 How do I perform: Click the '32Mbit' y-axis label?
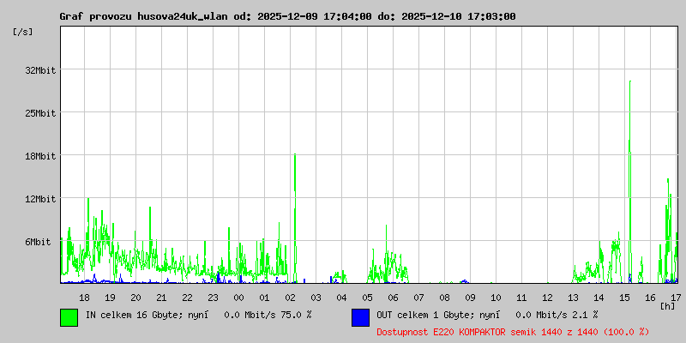[x=40, y=70]
